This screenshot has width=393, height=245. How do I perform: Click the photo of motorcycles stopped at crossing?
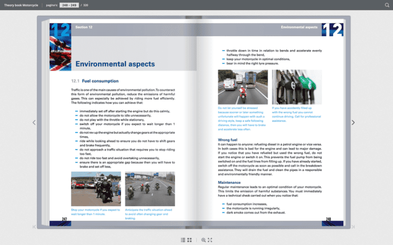(96, 189)
